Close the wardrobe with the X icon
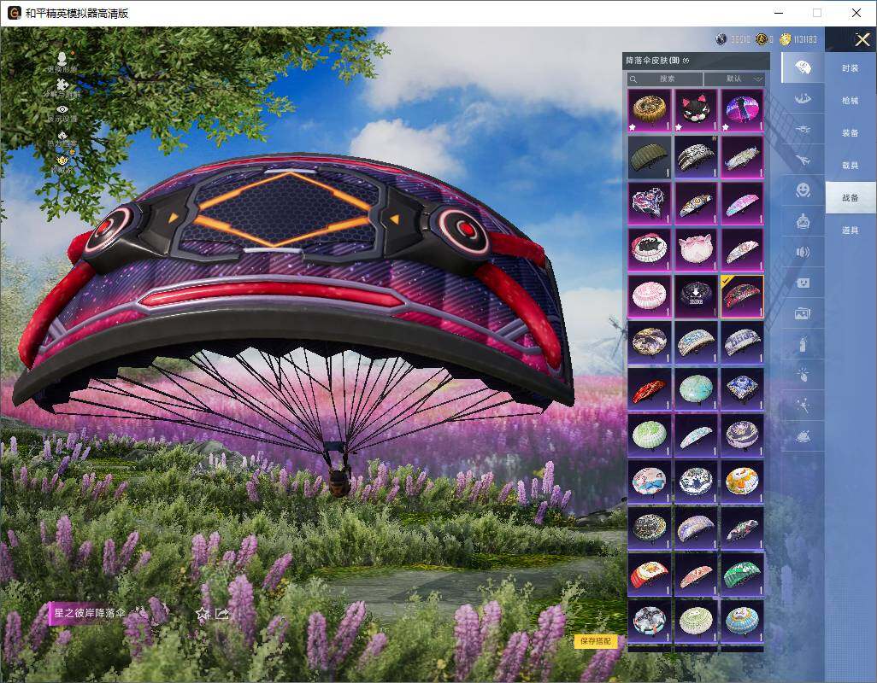 [x=862, y=39]
